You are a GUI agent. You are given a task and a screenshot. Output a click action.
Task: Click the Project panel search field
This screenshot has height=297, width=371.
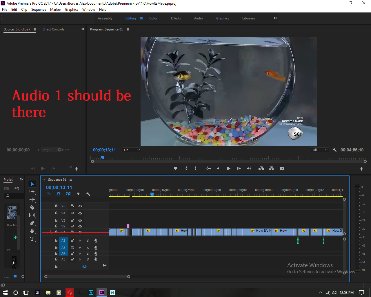(x=14, y=196)
